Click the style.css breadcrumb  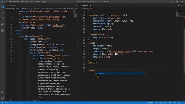click(86, 9)
